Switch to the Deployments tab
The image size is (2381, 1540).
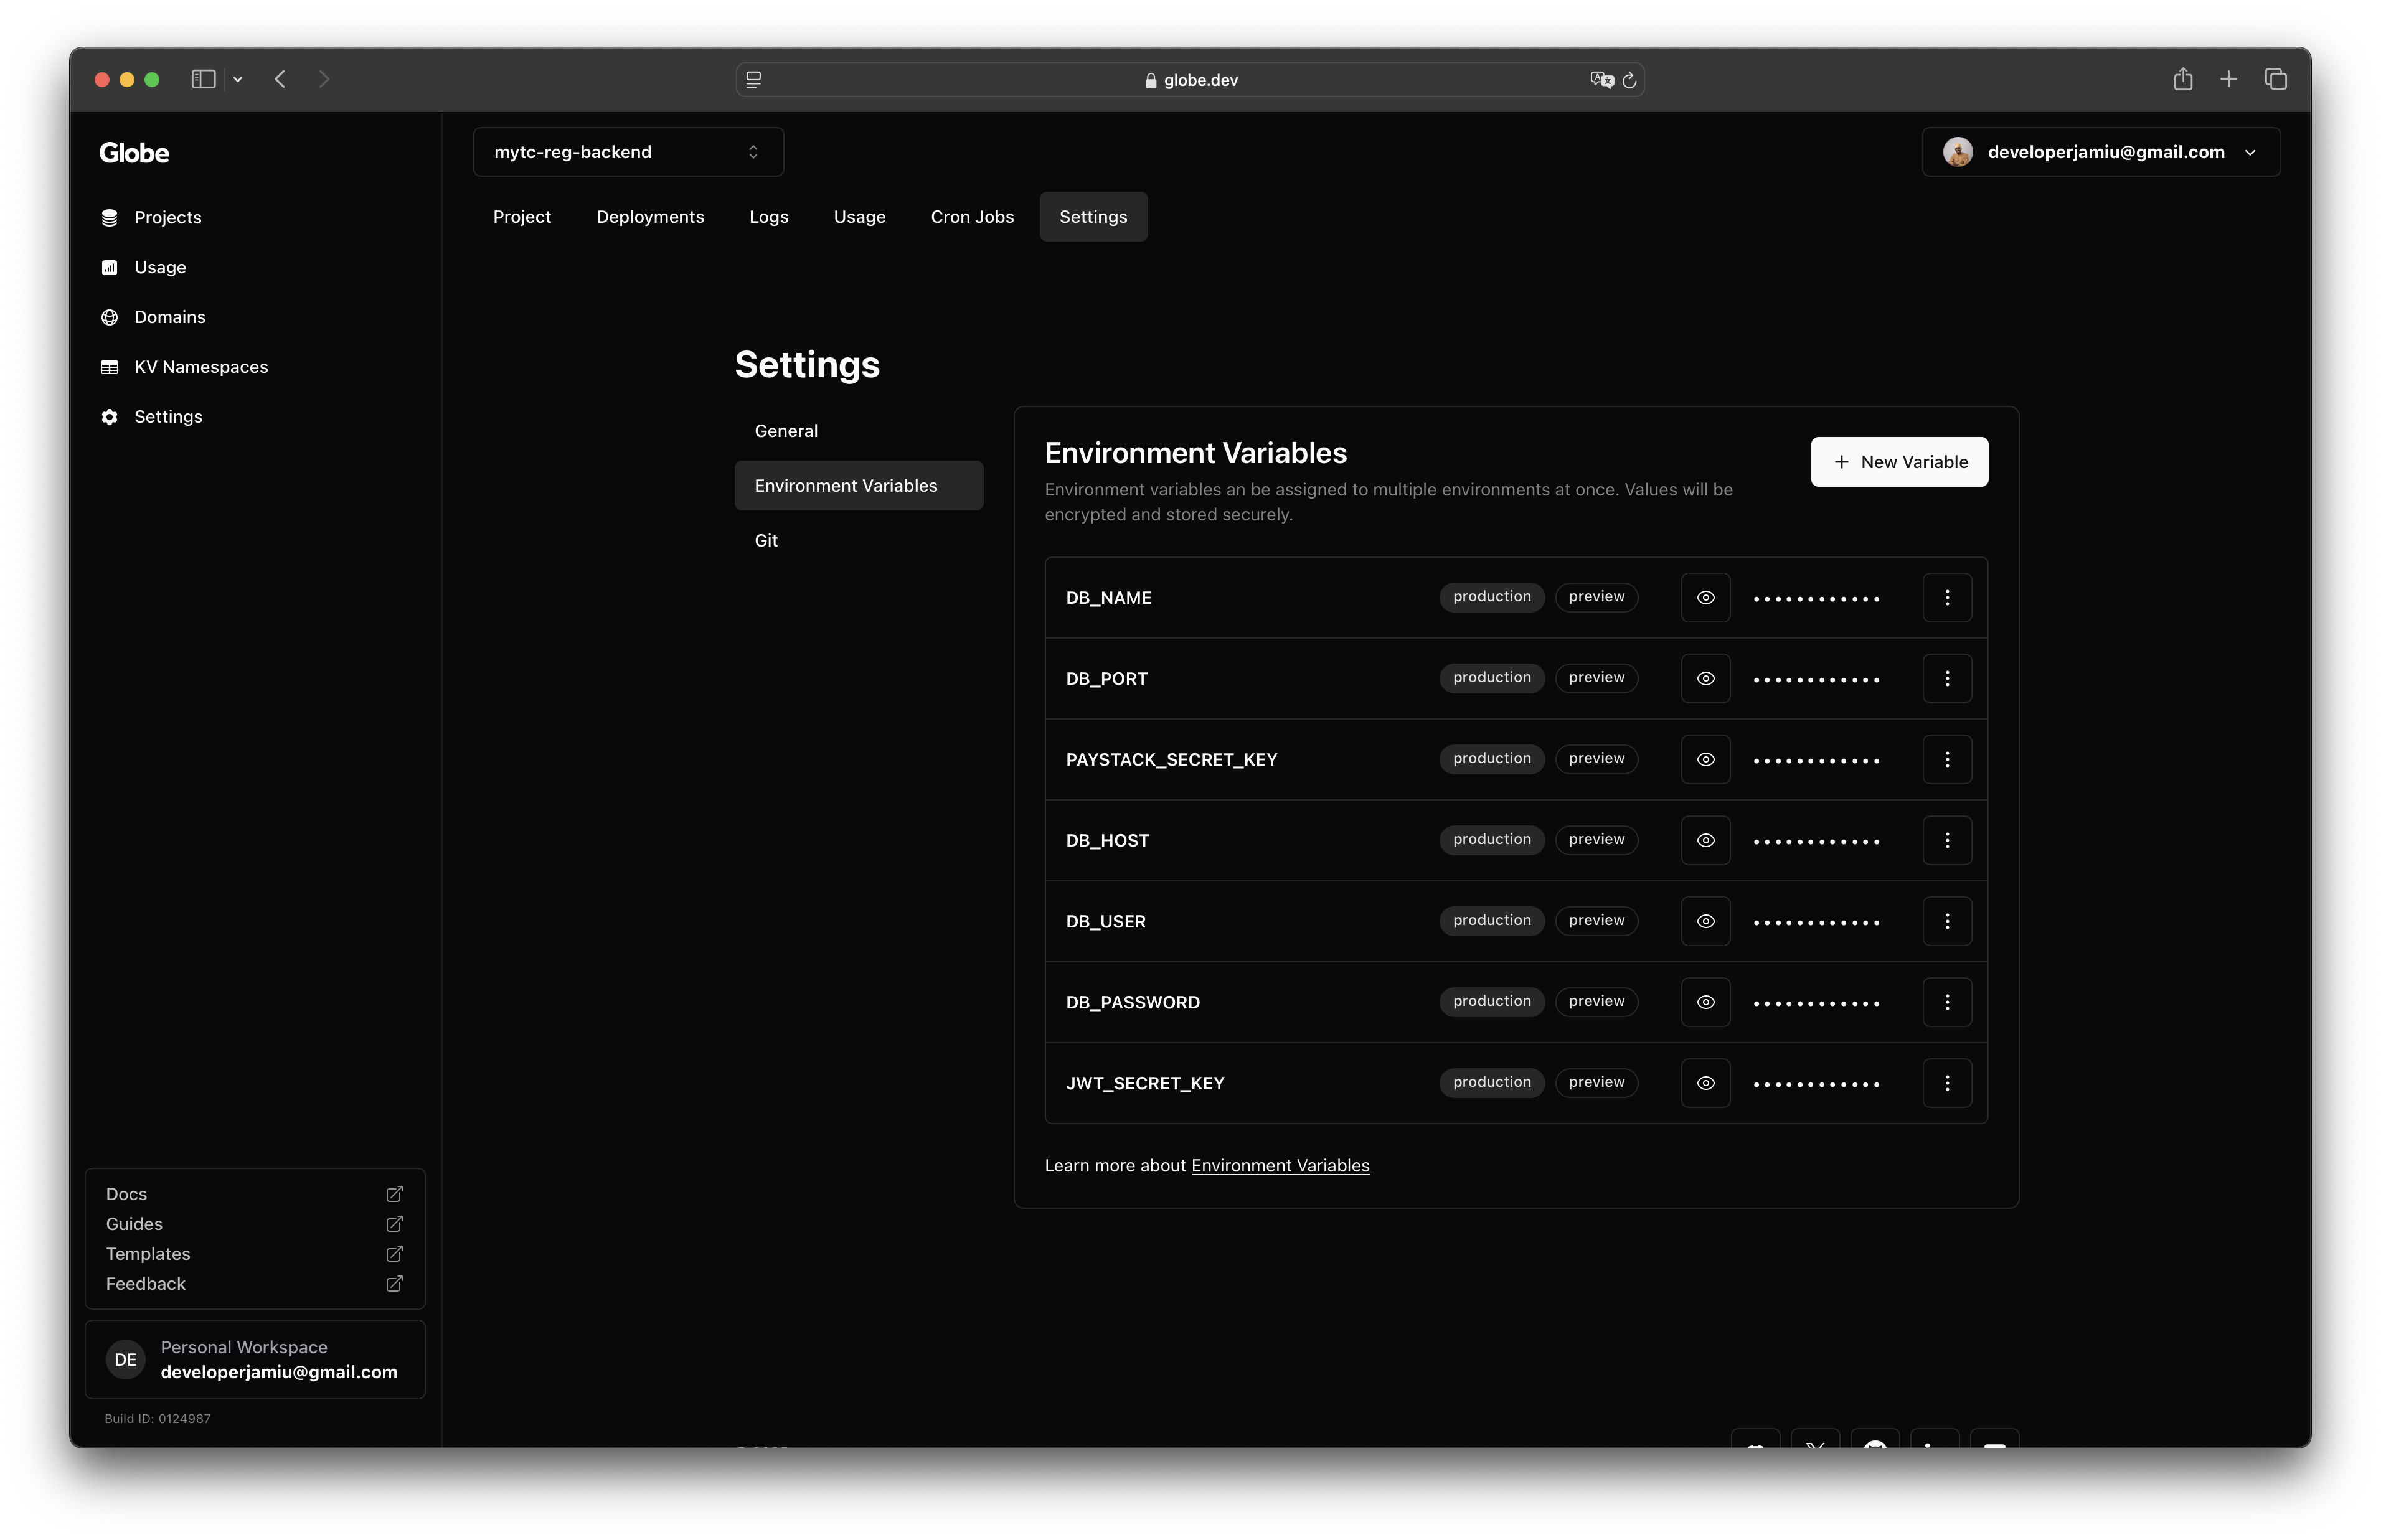click(650, 217)
